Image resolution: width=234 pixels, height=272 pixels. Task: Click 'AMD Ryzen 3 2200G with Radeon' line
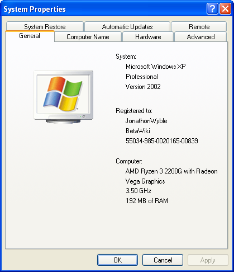click(171, 171)
